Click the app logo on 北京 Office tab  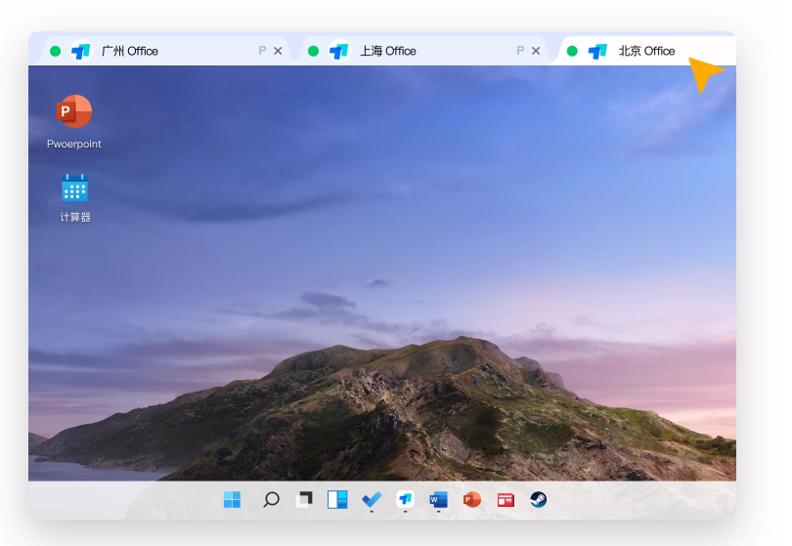coord(597,51)
